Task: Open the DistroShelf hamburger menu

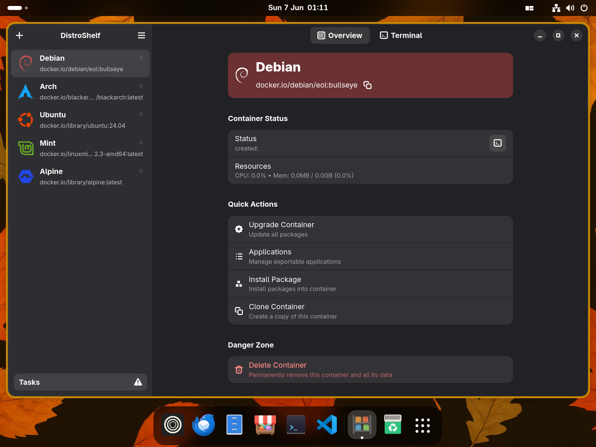Action: [142, 35]
